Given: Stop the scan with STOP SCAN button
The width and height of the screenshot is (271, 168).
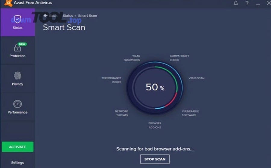Looking at the screenshot, I should [x=155, y=159].
